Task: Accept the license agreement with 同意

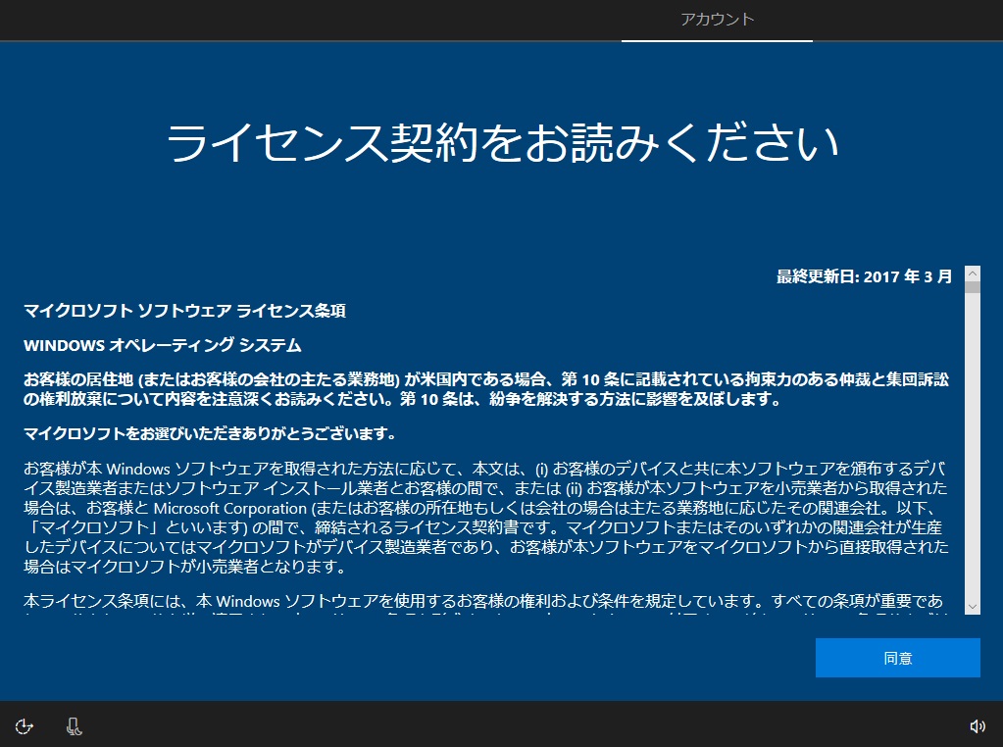Action: tap(897, 657)
